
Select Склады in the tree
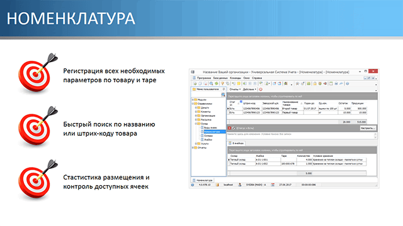tap(208, 136)
